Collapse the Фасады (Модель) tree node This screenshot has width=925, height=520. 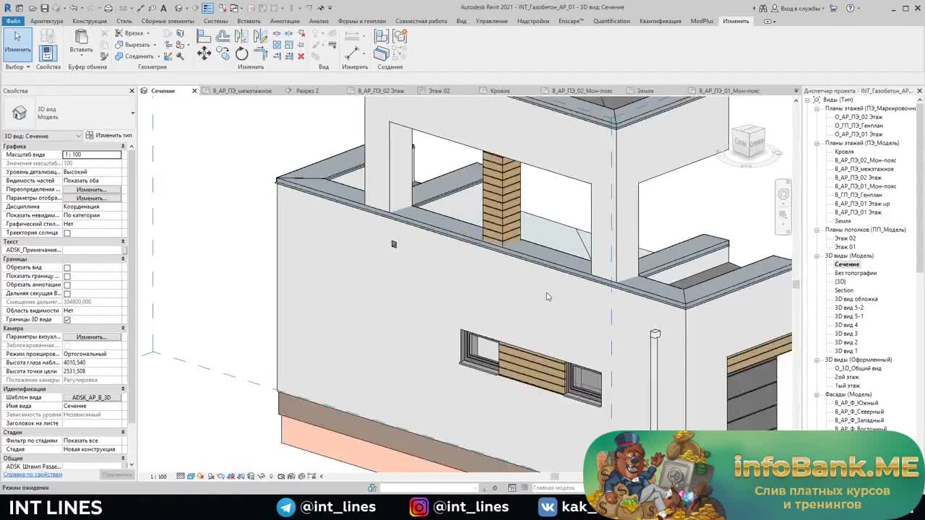coord(817,394)
